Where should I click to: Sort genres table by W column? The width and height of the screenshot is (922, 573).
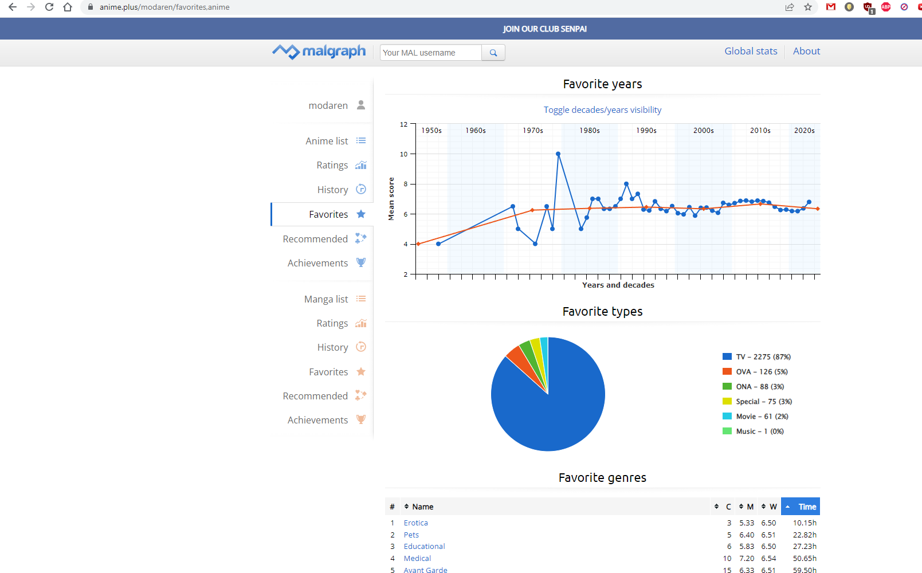[x=769, y=507]
